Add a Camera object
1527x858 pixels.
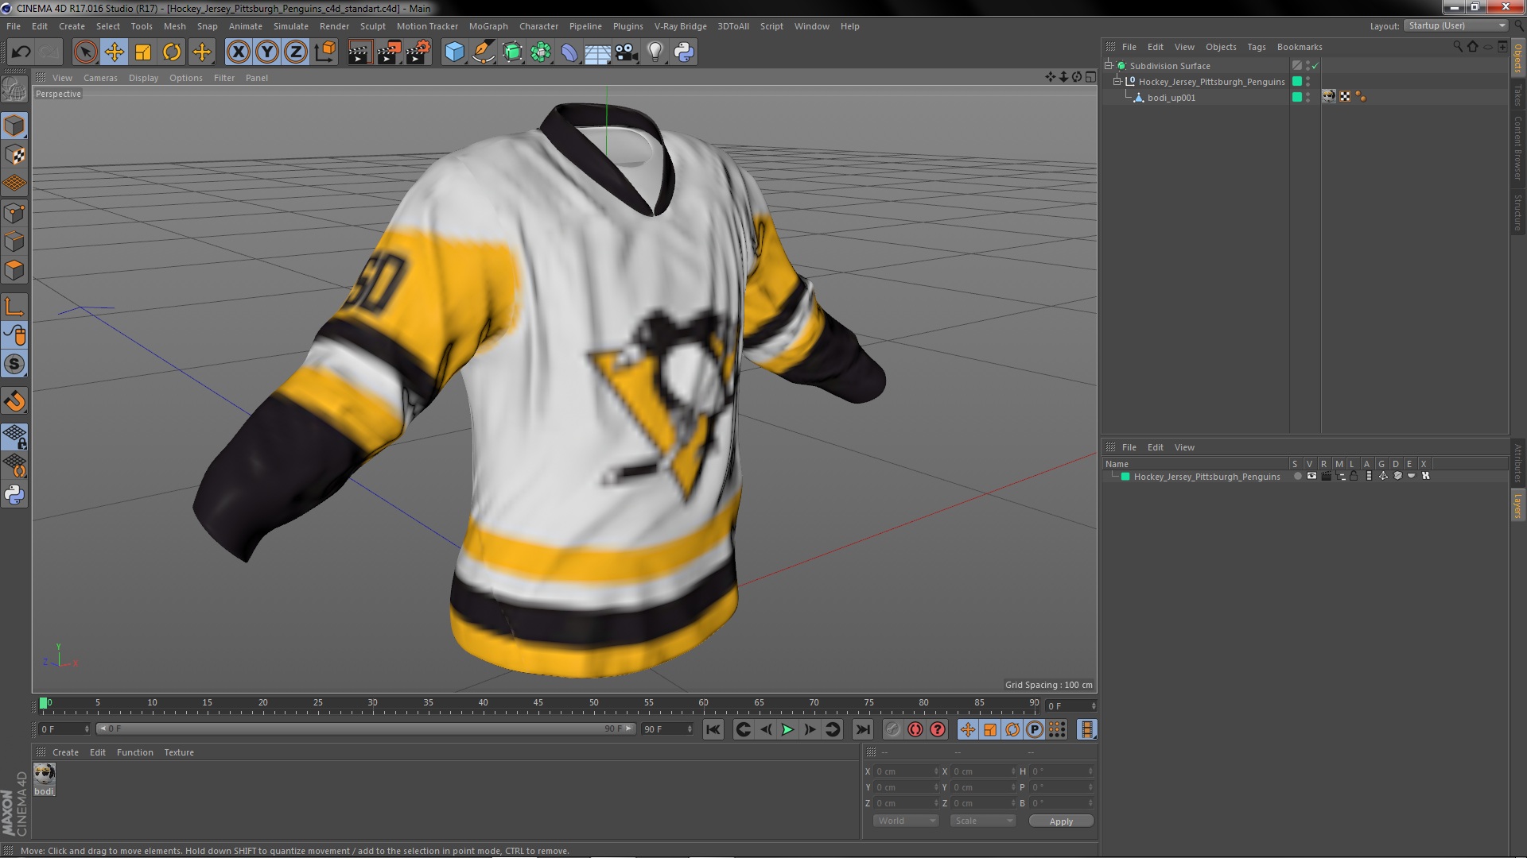click(627, 52)
